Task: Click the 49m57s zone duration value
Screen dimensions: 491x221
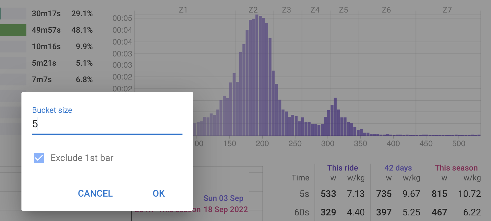Action: (x=46, y=30)
